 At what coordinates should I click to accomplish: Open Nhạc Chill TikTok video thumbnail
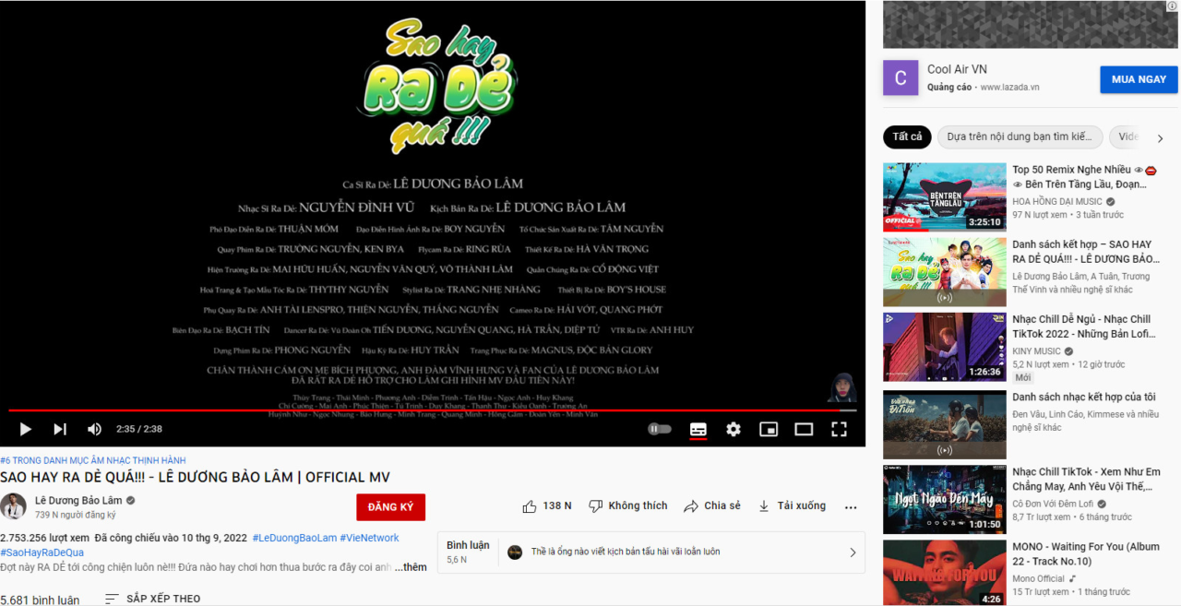pos(945,500)
